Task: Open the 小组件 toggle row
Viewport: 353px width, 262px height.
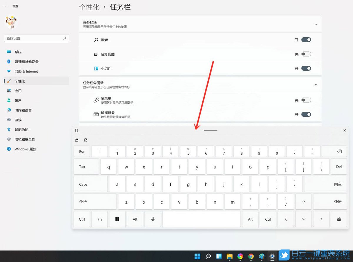Action: (306, 68)
